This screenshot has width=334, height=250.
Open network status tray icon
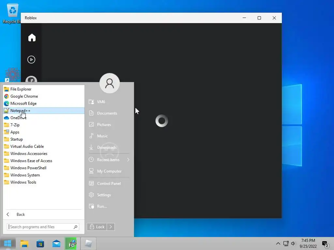pos(286,243)
